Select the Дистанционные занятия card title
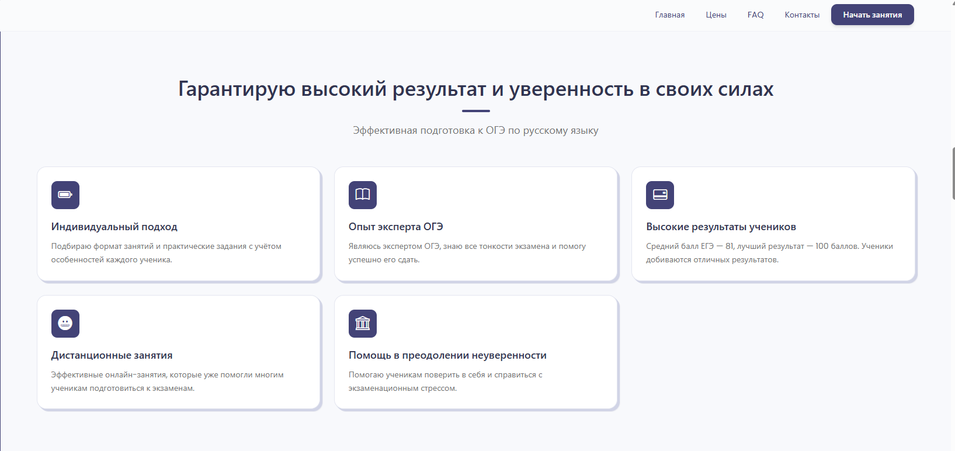Viewport: 955px width, 451px height. [x=112, y=355]
